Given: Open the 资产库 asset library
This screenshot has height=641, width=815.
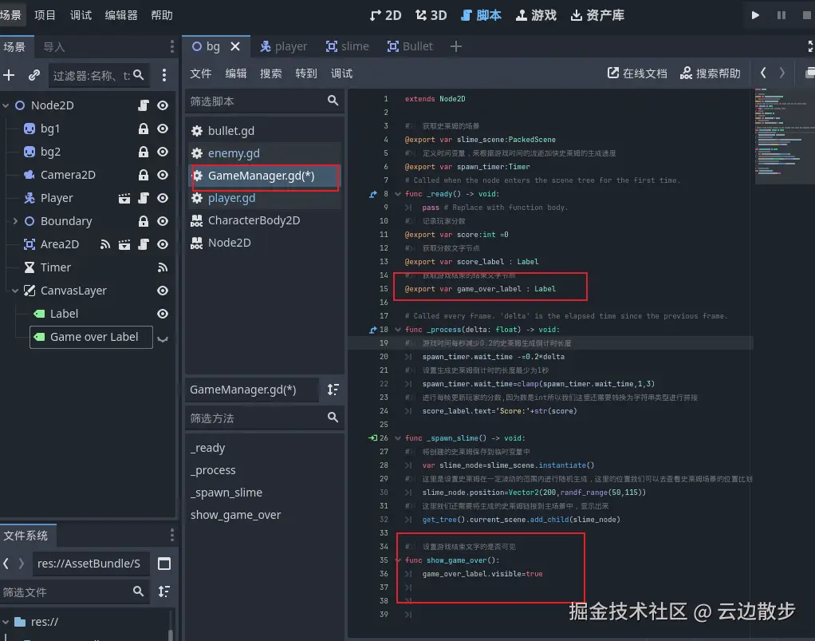Looking at the screenshot, I should point(597,15).
